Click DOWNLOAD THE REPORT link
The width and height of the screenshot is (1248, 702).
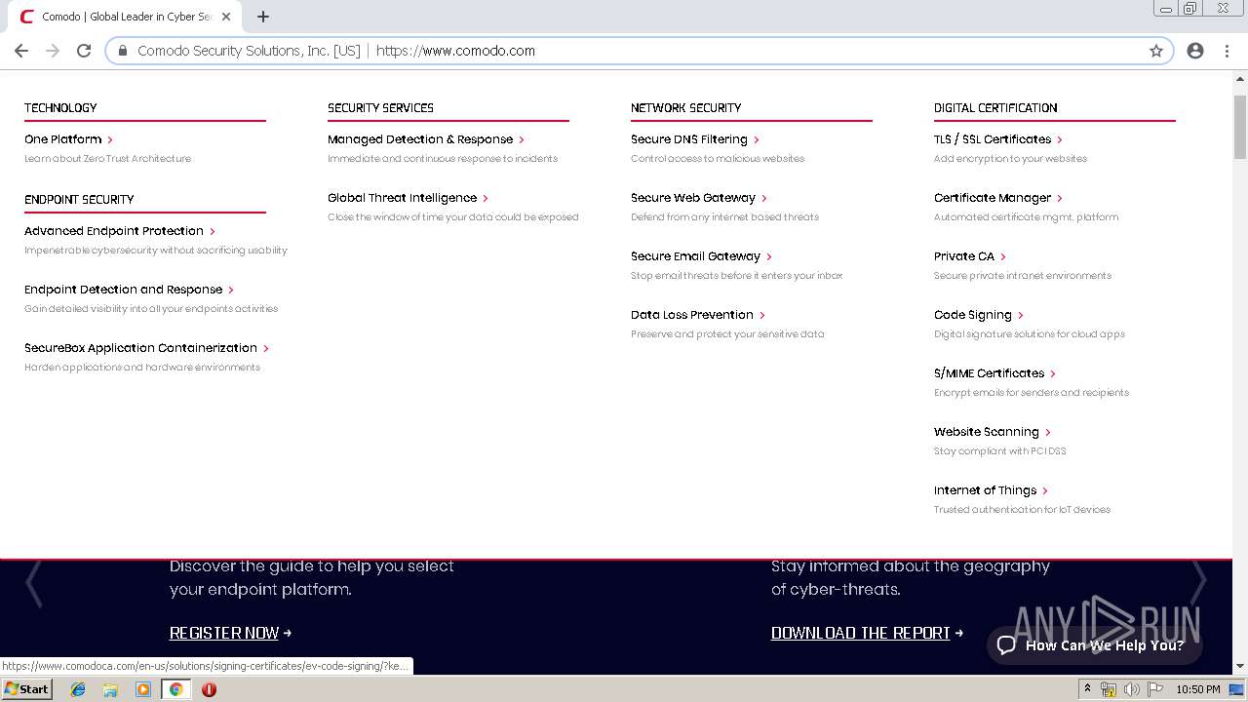click(x=861, y=633)
